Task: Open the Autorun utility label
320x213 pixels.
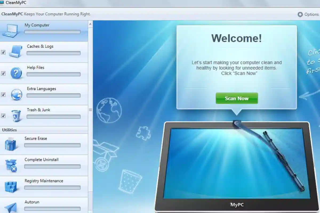Action: pos(32,202)
